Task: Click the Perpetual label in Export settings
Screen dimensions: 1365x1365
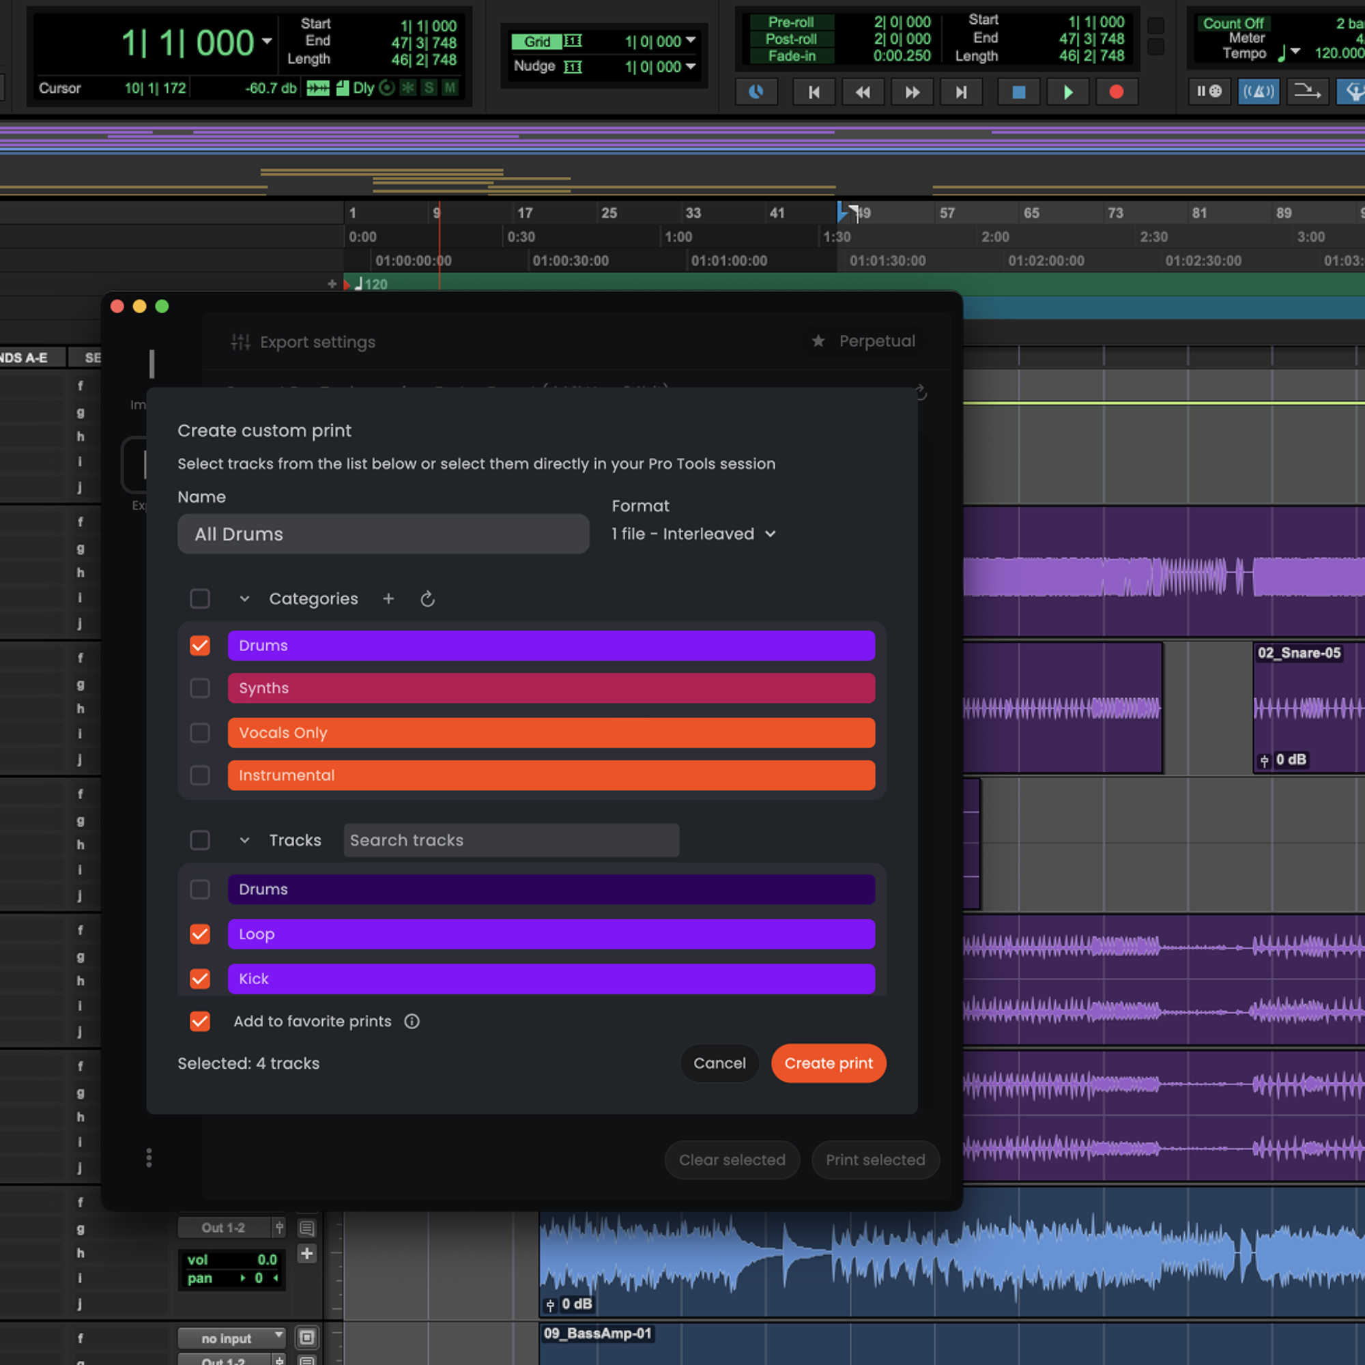Action: pyautogui.click(x=876, y=341)
